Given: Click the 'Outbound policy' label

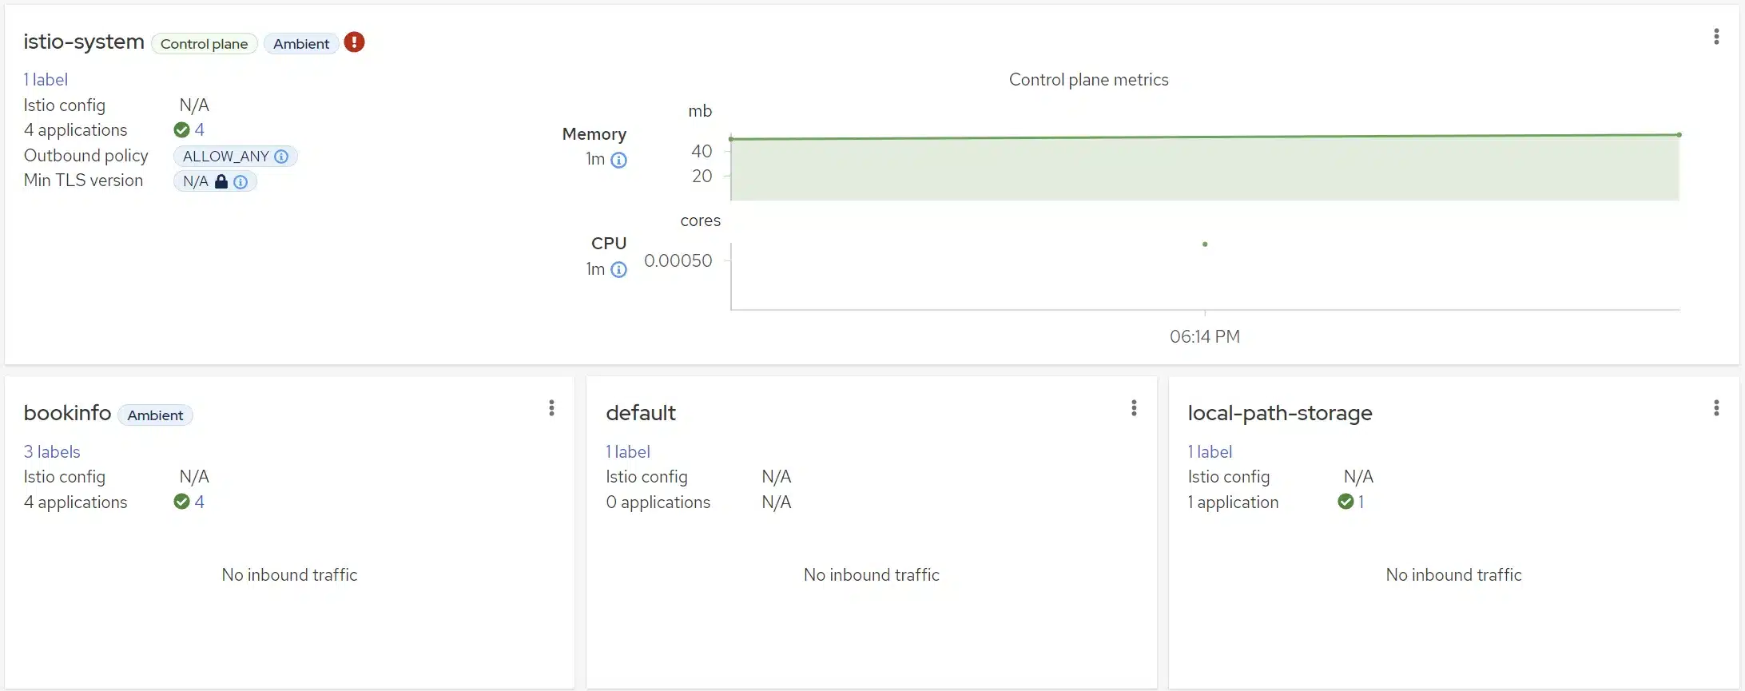Looking at the screenshot, I should tap(85, 156).
